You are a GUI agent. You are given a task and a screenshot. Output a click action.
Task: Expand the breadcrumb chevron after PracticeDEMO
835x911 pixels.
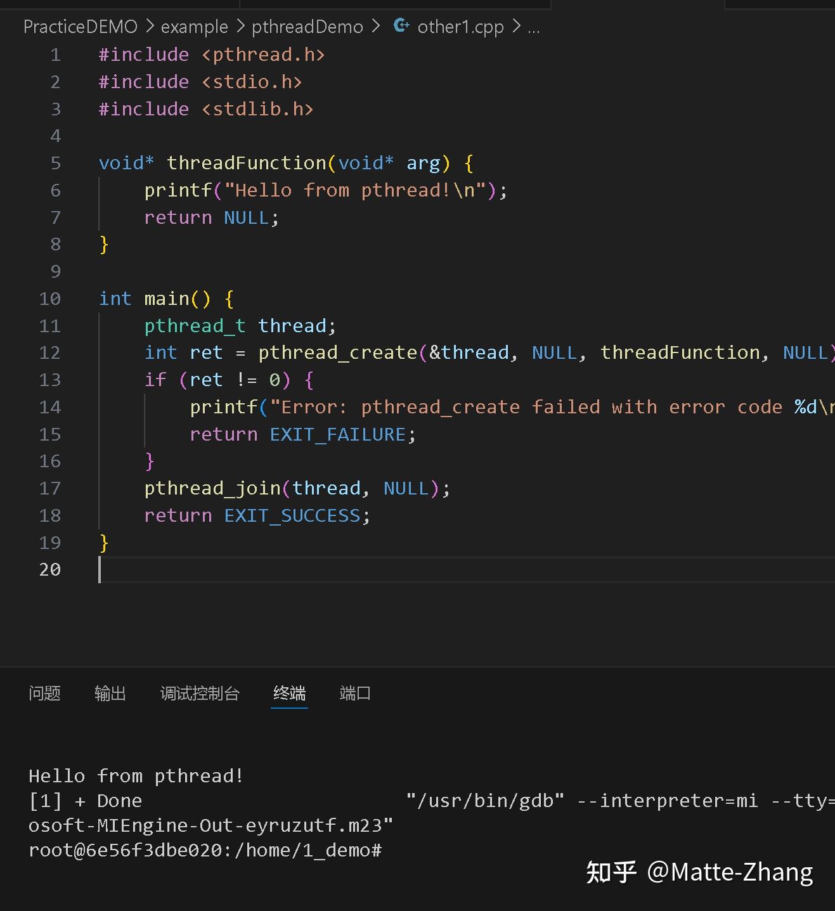pyautogui.click(x=149, y=27)
